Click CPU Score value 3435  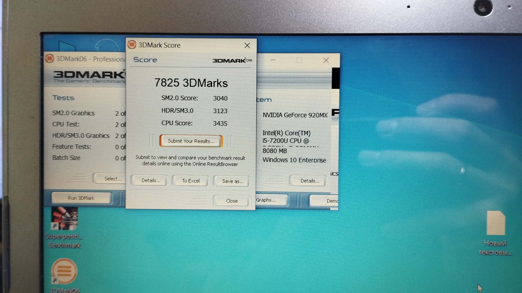220,123
